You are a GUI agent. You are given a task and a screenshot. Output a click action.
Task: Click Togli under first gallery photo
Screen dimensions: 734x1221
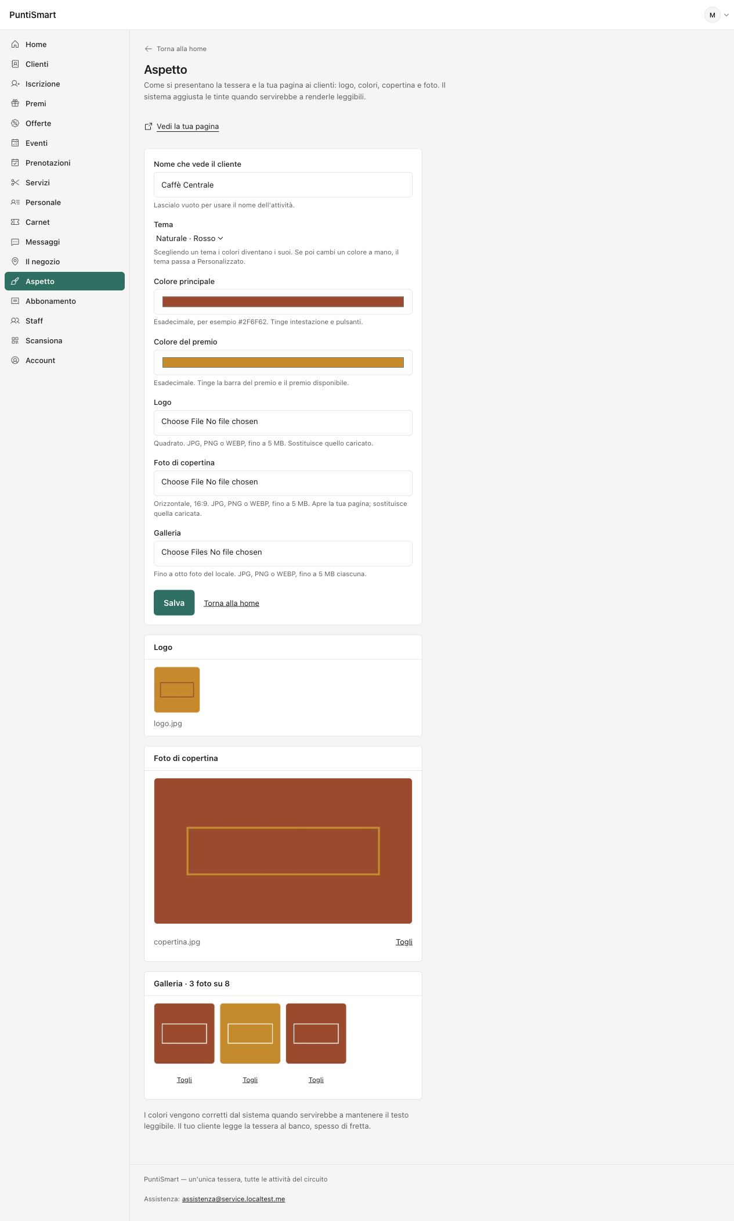coord(185,1080)
